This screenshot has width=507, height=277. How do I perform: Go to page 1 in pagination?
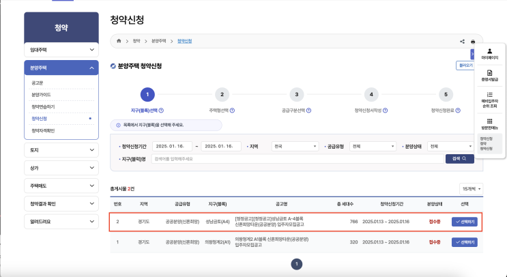(x=297, y=264)
